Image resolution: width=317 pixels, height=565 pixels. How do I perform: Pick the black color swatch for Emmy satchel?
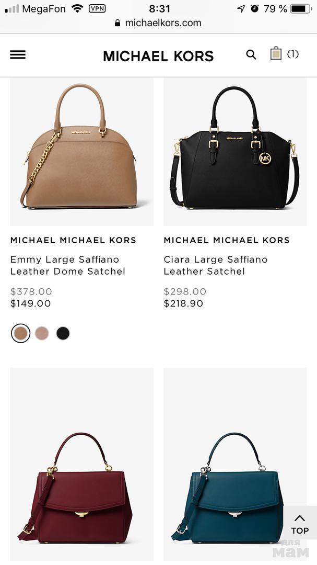[x=63, y=333]
